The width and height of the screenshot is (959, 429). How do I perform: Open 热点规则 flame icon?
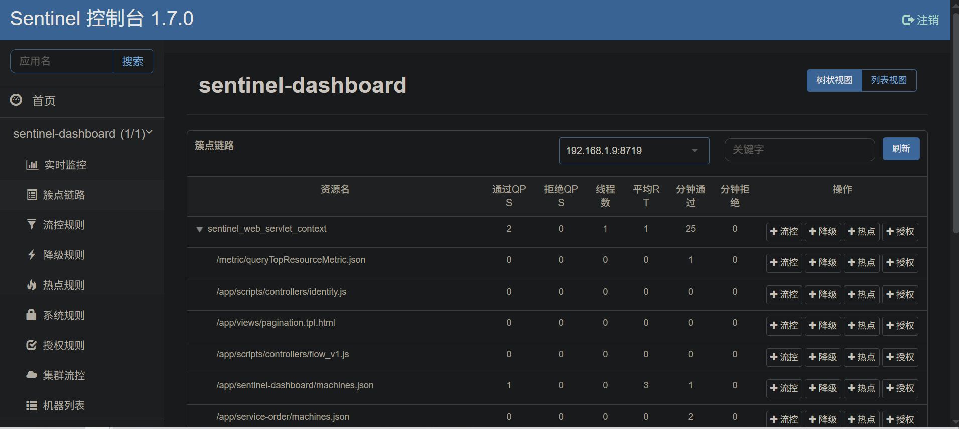pyautogui.click(x=32, y=284)
